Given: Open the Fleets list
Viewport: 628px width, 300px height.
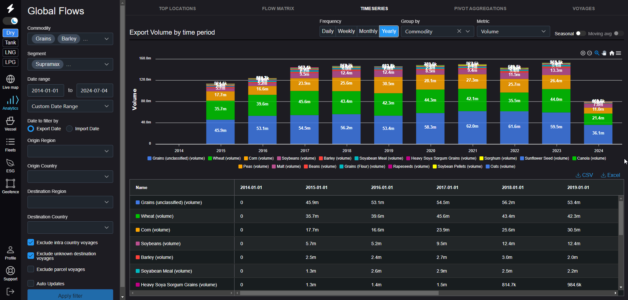Looking at the screenshot, I should point(10,145).
